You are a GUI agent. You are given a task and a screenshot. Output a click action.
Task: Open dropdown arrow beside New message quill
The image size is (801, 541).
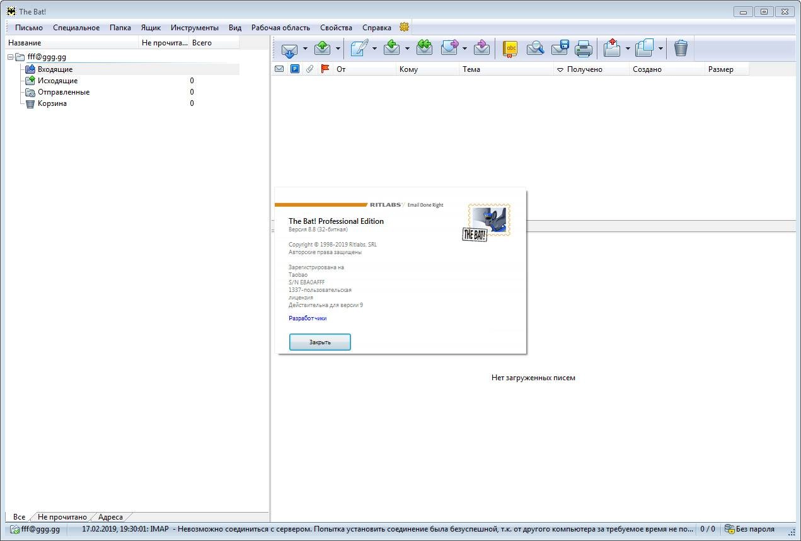374,49
